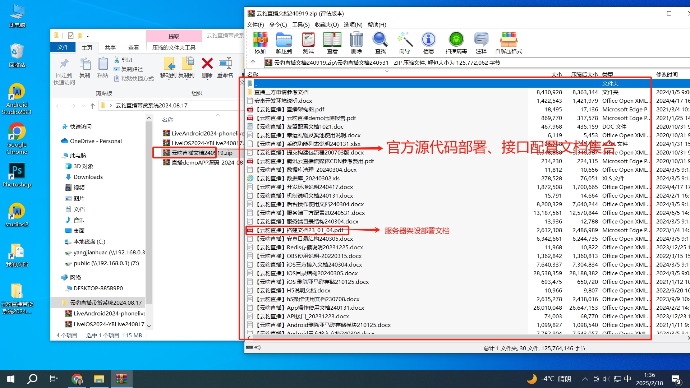The height and width of the screenshot is (388, 690).
Task: Click the red Delete (删除) X in Explorer
Action: (x=207, y=68)
